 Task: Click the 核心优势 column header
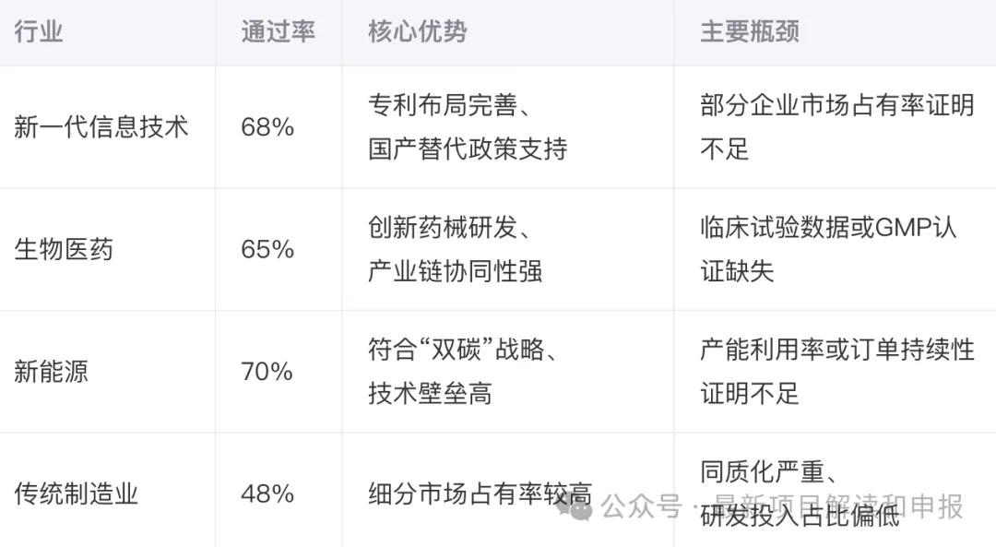pos(418,31)
